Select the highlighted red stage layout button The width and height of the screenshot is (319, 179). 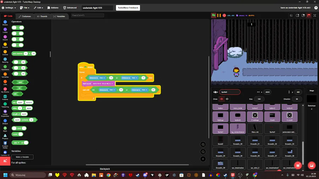(309, 16)
